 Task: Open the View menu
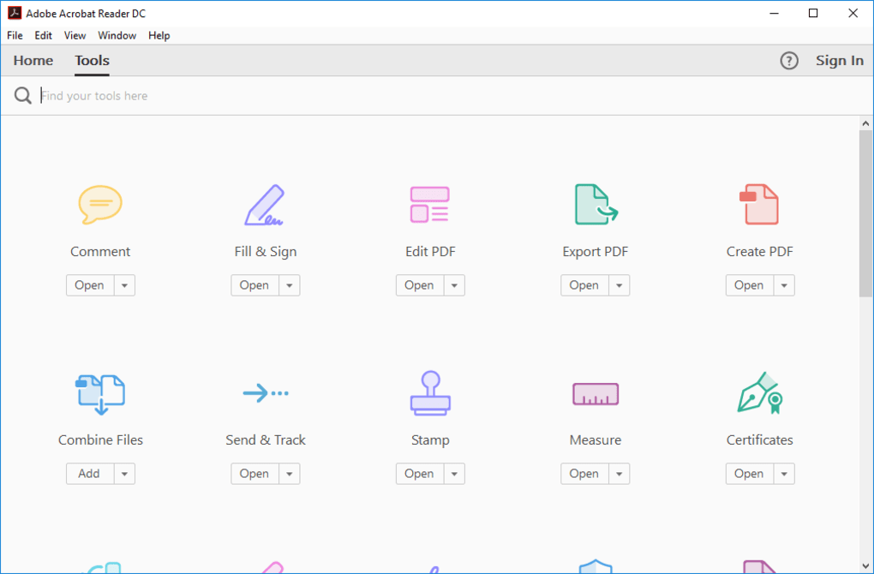[75, 35]
